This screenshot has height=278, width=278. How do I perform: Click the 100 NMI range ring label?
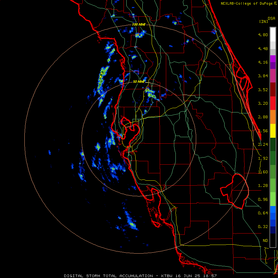point(139,24)
